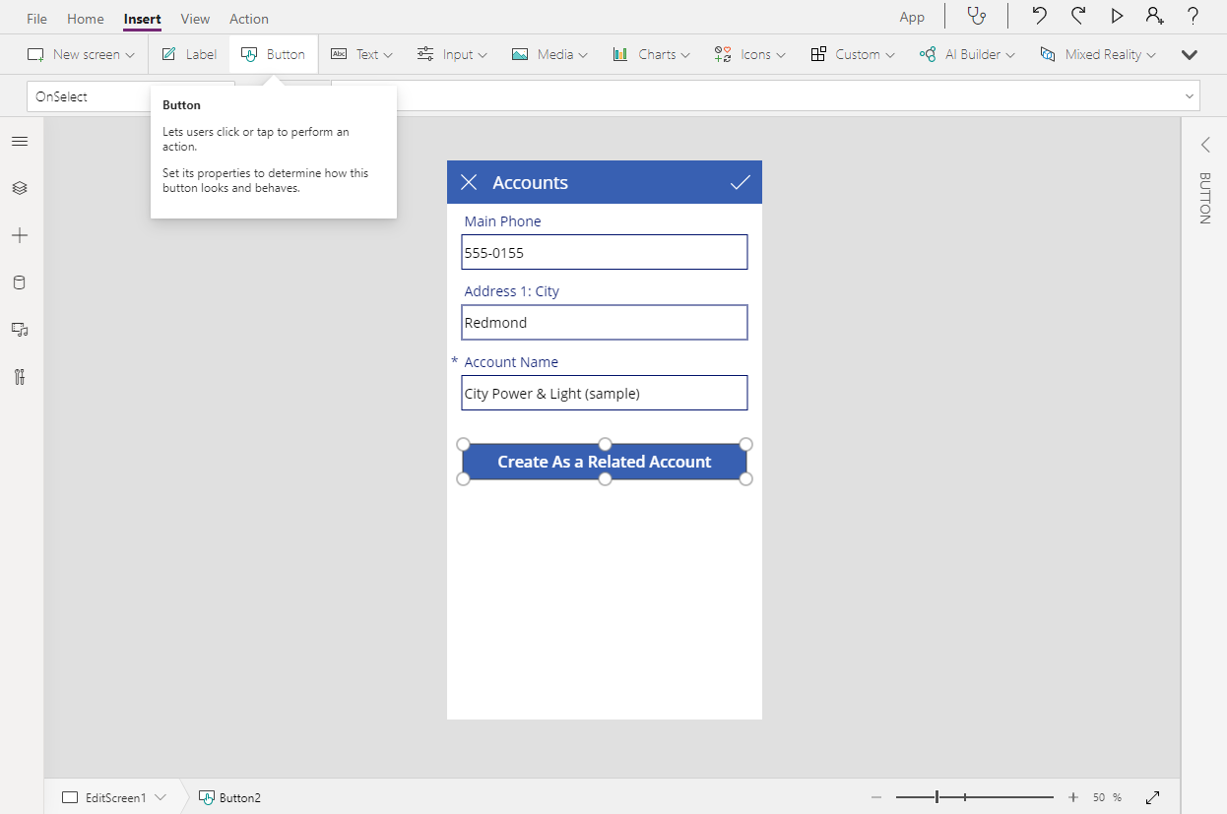Switch to the Home tab

coord(86,18)
